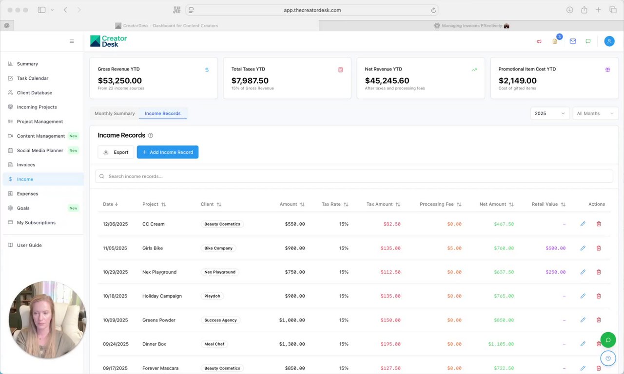Toggle the sidebar hamburger menu icon
The height and width of the screenshot is (374, 624).
coord(72,41)
